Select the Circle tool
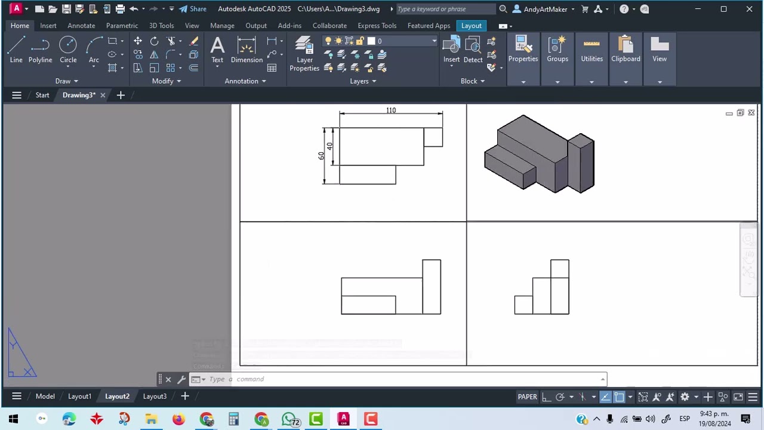The width and height of the screenshot is (764, 430). pos(68,50)
